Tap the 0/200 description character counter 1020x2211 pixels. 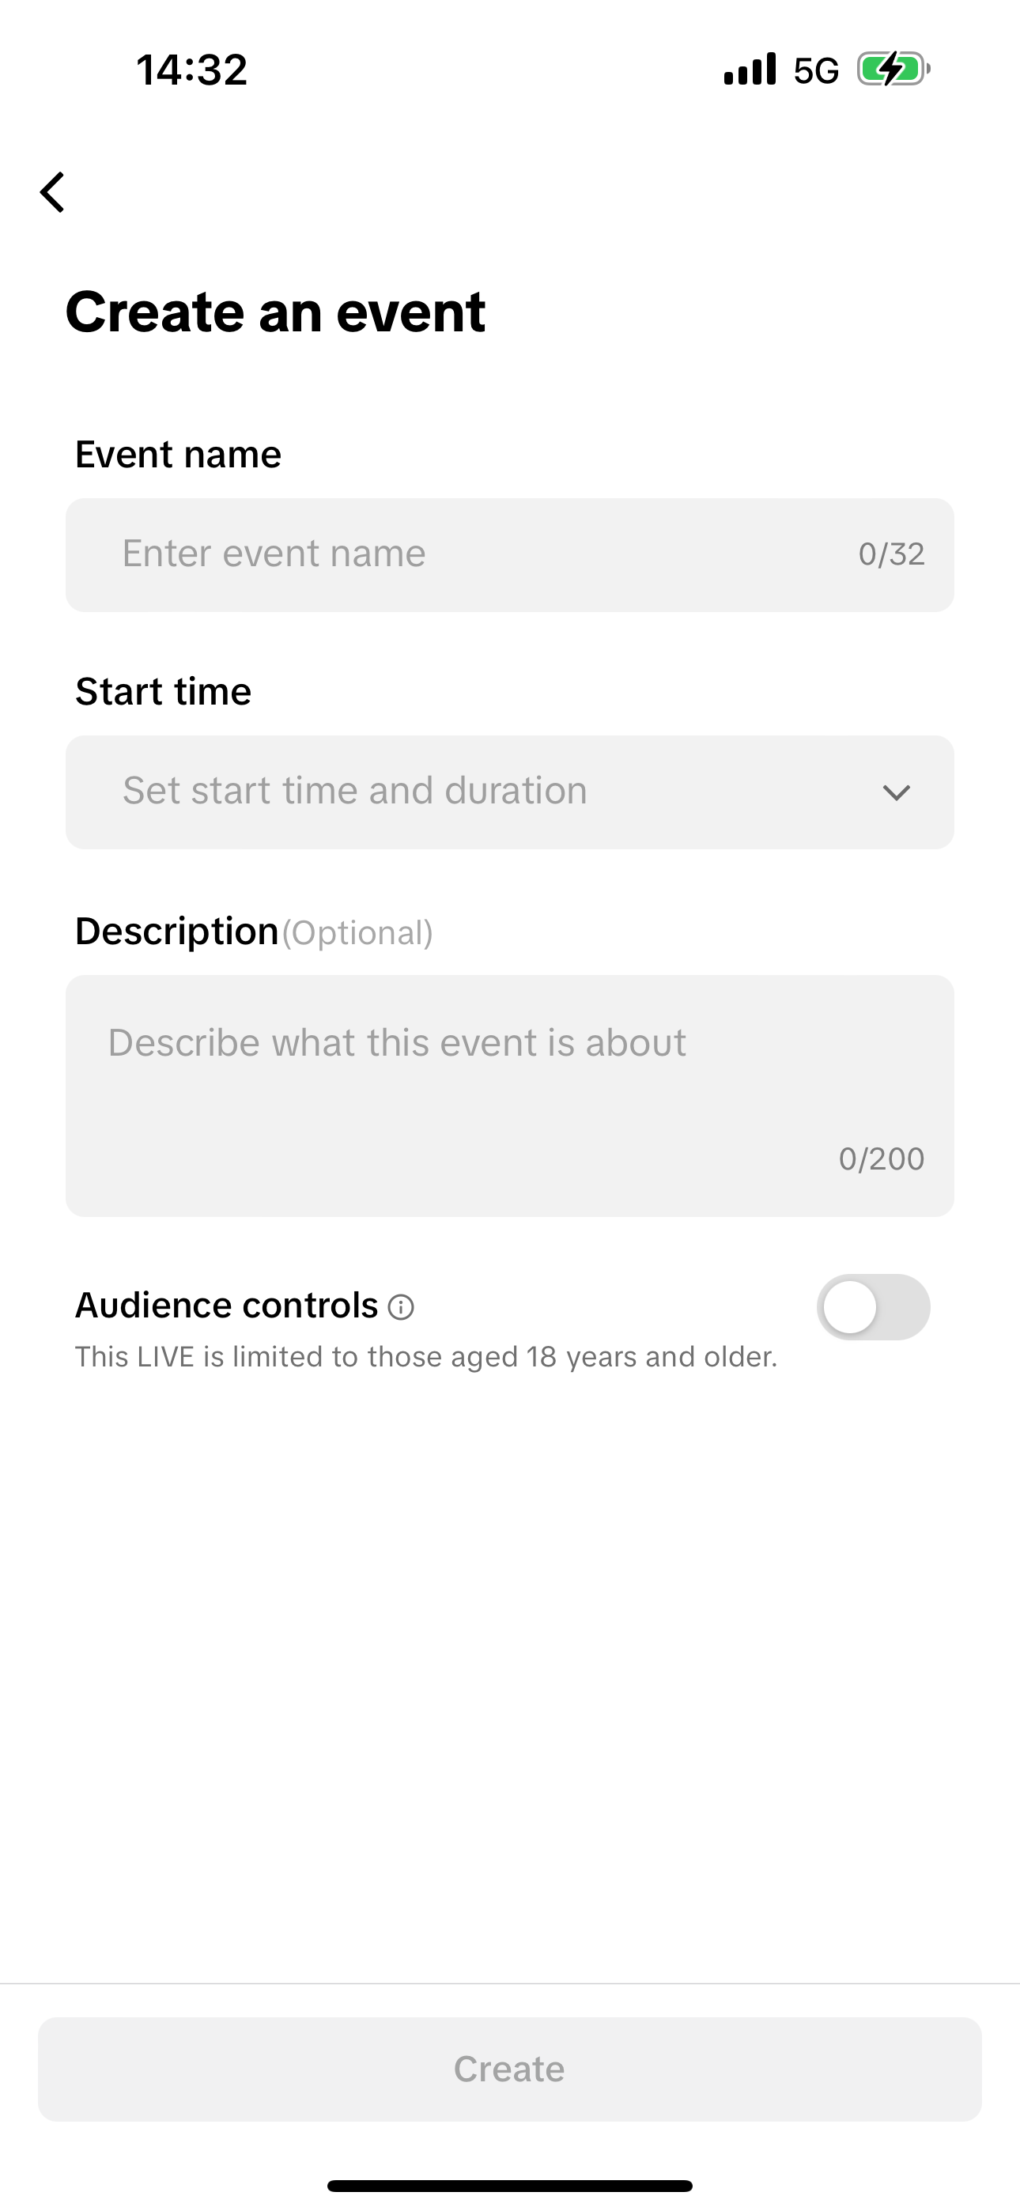[881, 1158]
